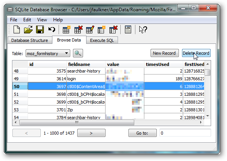
Task: Save changes with the floppy disk icon
Action: coord(40,29)
